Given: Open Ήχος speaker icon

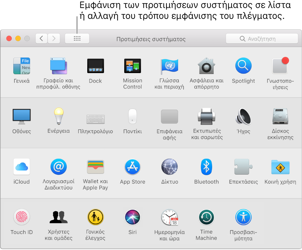Looking at the screenshot, I should [x=243, y=116].
